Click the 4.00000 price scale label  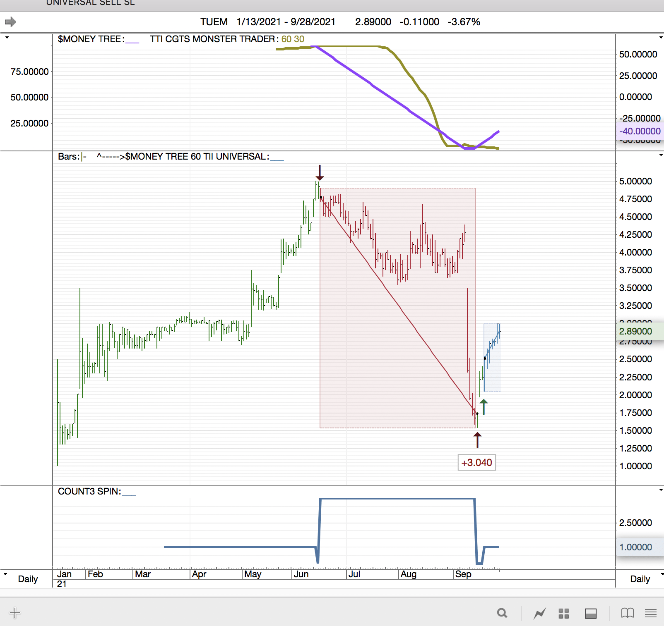[x=635, y=252]
